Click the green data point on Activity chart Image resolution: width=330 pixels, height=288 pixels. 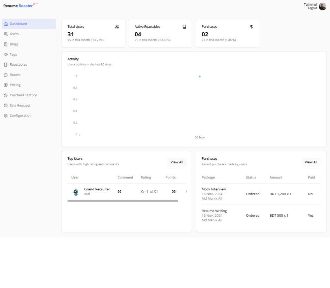[200, 77]
